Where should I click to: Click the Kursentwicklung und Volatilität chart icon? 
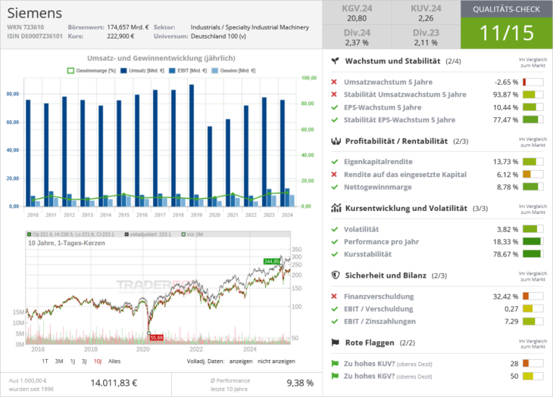(336, 208)
